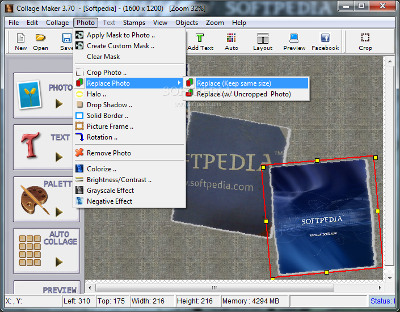Open the Zoom menu
The image size is (400, 312).
215,23
